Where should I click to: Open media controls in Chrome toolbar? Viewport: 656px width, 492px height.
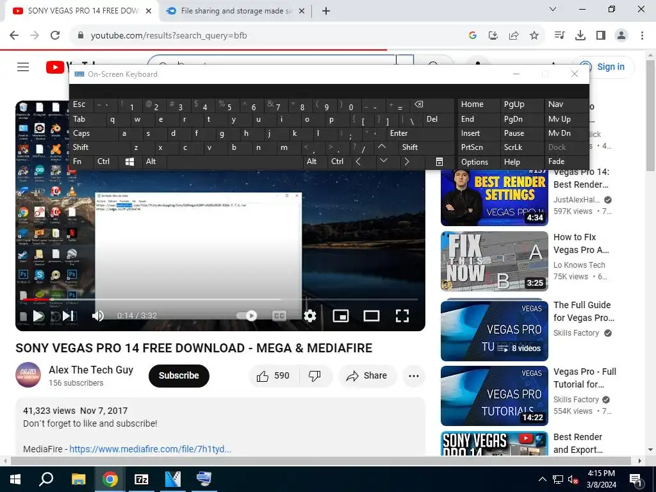coord(560,35)
